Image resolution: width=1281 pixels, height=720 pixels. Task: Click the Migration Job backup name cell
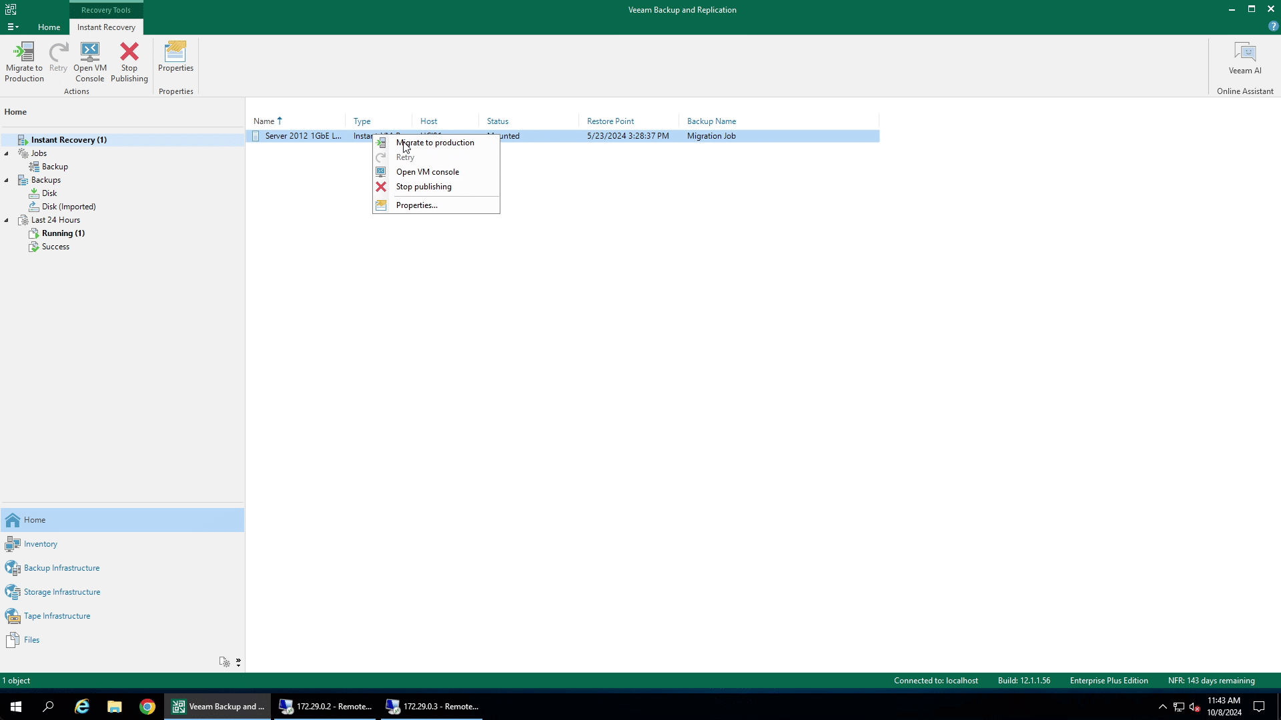tap(711, 136)
